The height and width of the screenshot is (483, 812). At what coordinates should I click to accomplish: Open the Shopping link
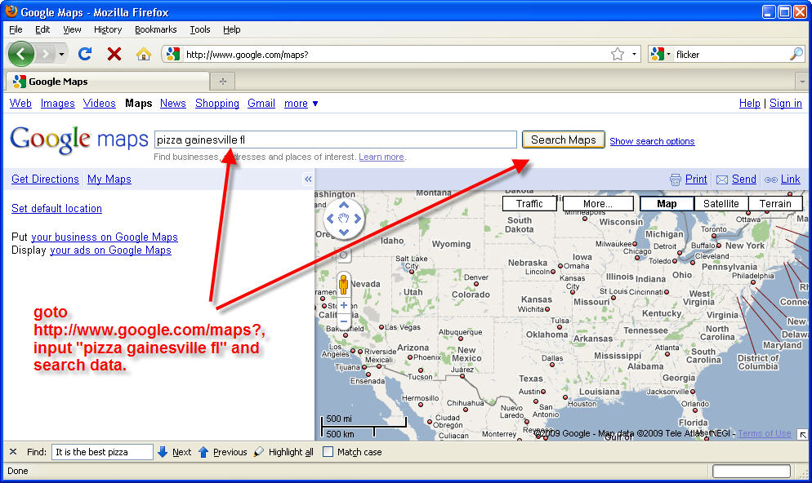tap(217, 103)
